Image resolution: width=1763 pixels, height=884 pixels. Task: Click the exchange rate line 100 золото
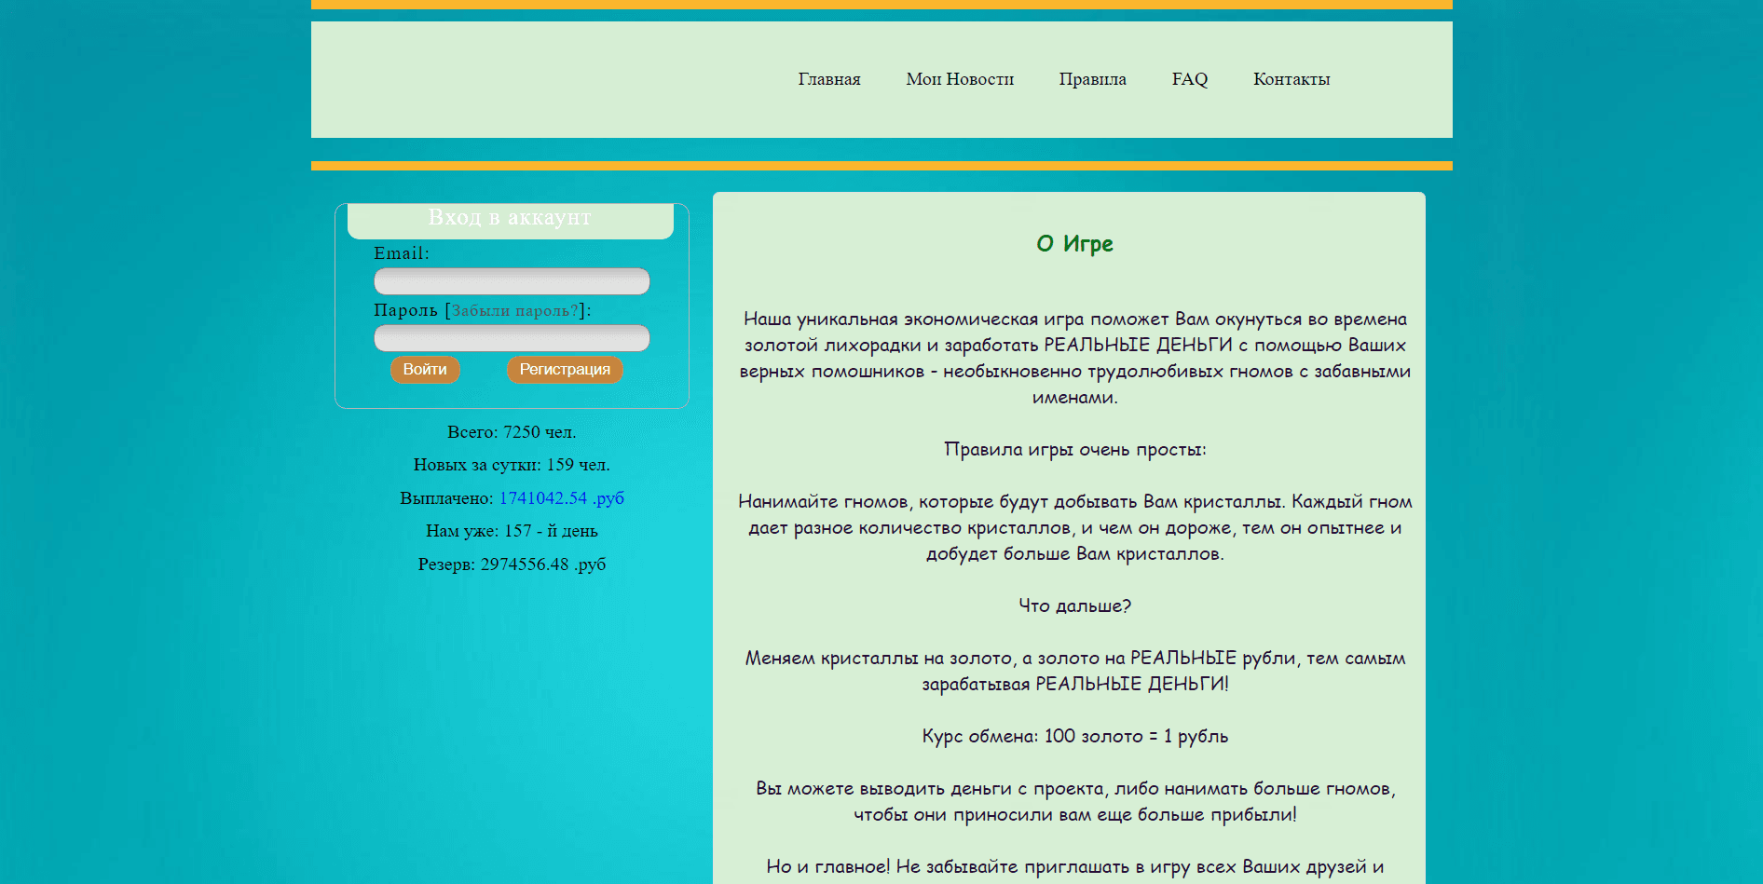(1074, 735)
